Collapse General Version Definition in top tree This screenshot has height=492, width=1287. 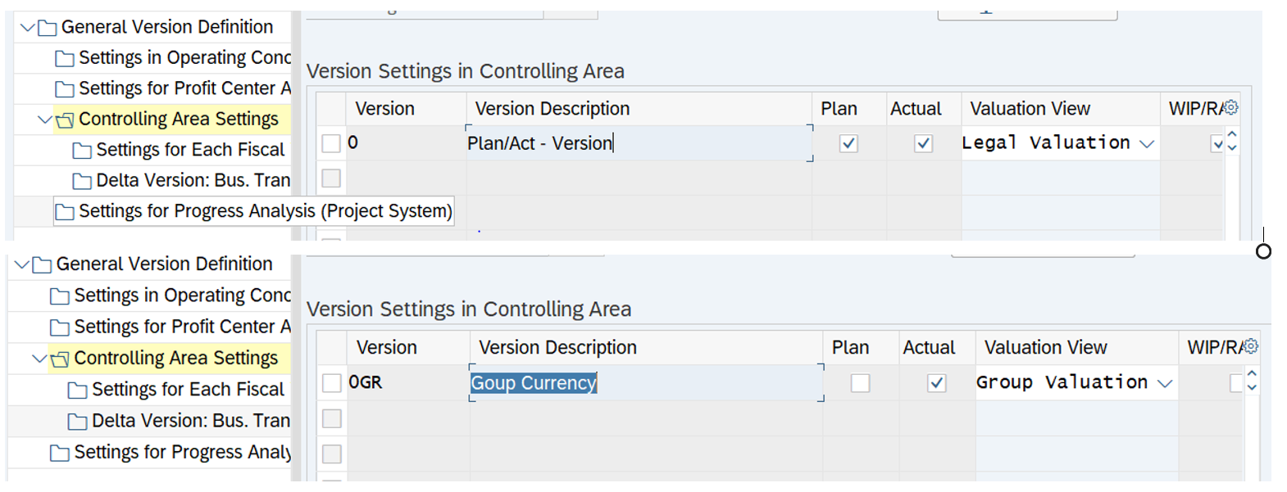pos(28,28)
